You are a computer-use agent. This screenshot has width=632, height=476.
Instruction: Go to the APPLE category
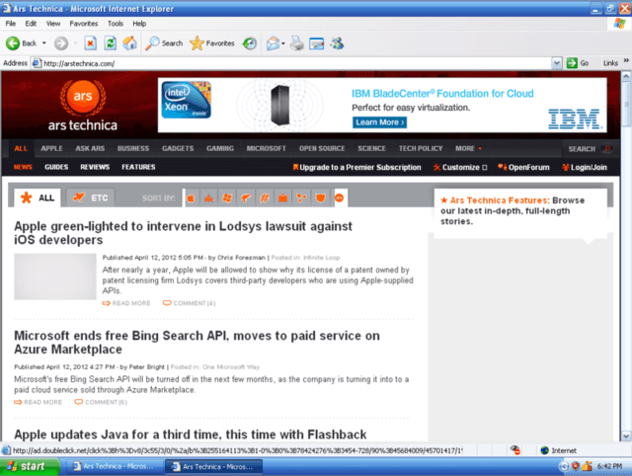pyautogui.click(x=51, y=148)
